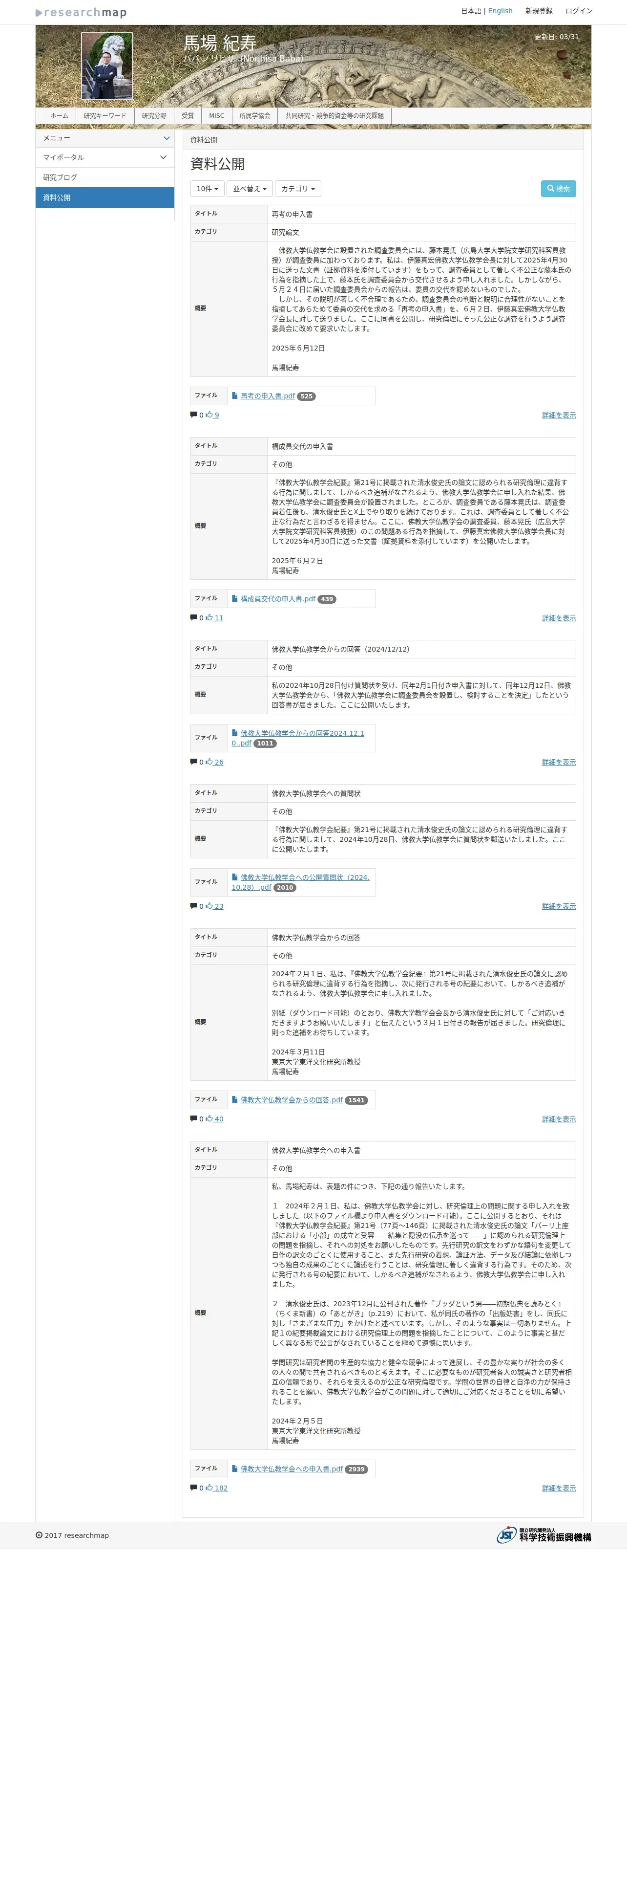This screenshot has height=1883, width=627.
Task: Expand the マイポータル sidebar section
Action: click(105, 157)
